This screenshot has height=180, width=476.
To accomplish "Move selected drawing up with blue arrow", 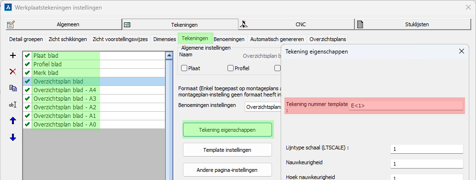I will tap(13, 121).
